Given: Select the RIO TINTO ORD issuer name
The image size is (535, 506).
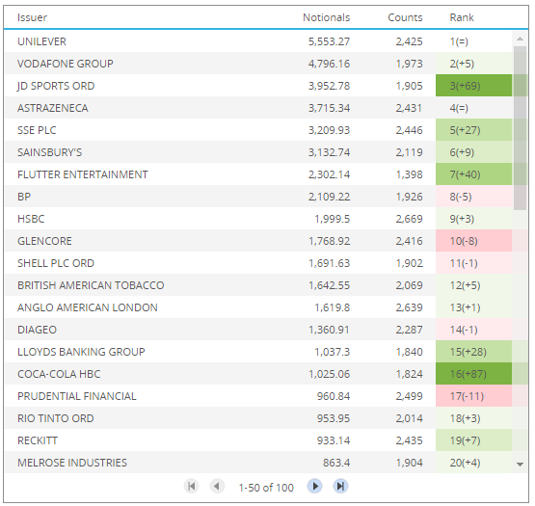Looking at the screenshot, I should click(56, 418).
